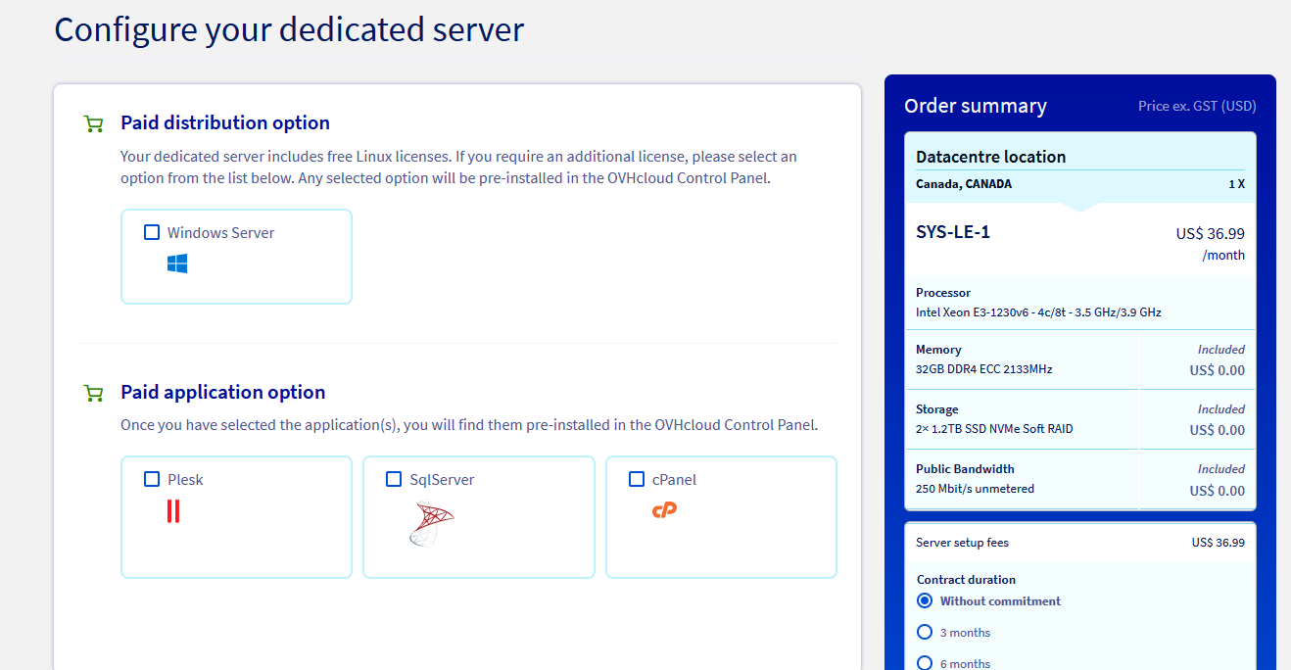
Task: Select the cPanel checkbox
Action: click(637, 479)
